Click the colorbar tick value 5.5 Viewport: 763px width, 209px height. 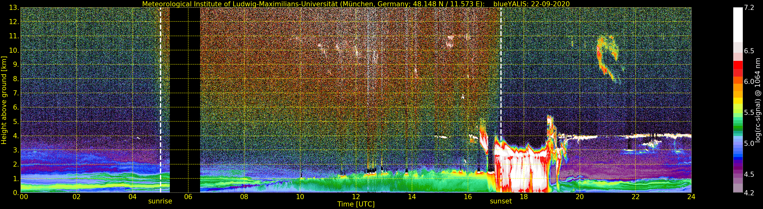click(x=749, y=113)
